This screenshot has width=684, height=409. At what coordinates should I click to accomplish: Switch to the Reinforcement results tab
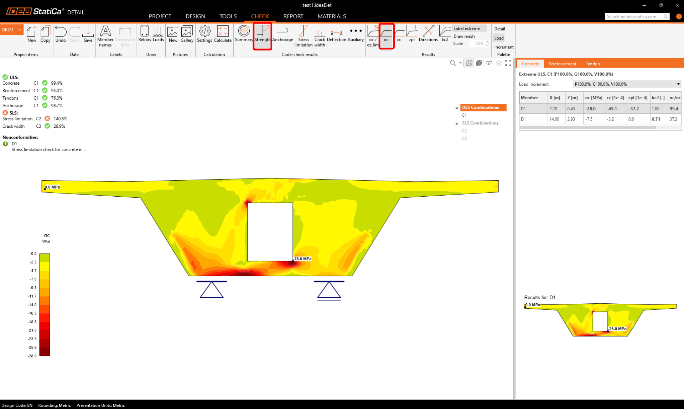(x=562, y=64)
